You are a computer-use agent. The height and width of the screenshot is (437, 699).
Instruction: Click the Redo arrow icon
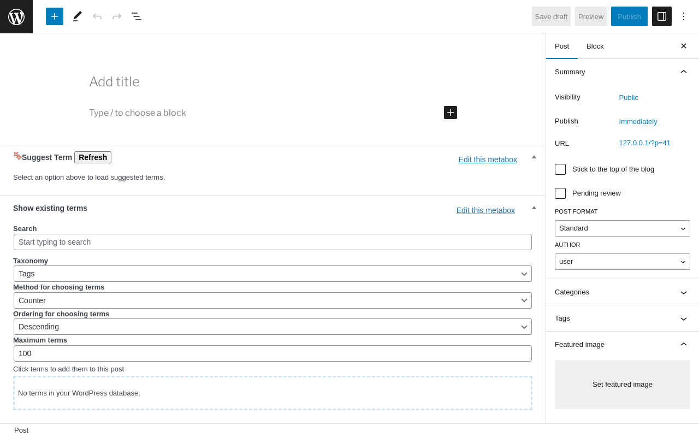pos(117,16)
